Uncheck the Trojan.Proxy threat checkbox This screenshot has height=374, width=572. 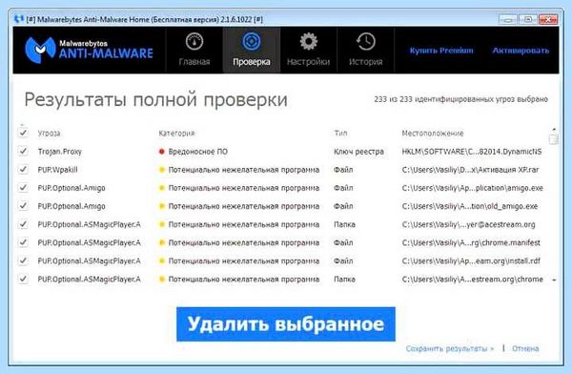(x=23, y=151)
